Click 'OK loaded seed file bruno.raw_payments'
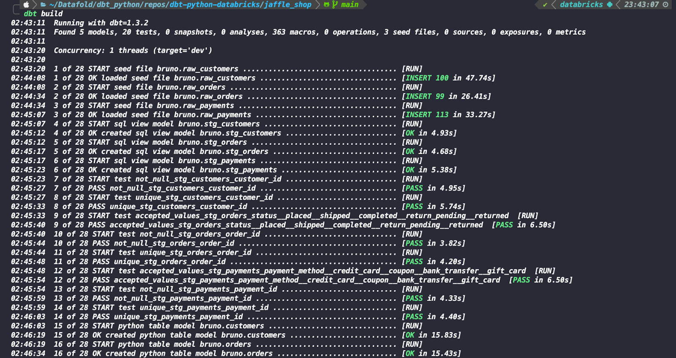 (170, 115)
